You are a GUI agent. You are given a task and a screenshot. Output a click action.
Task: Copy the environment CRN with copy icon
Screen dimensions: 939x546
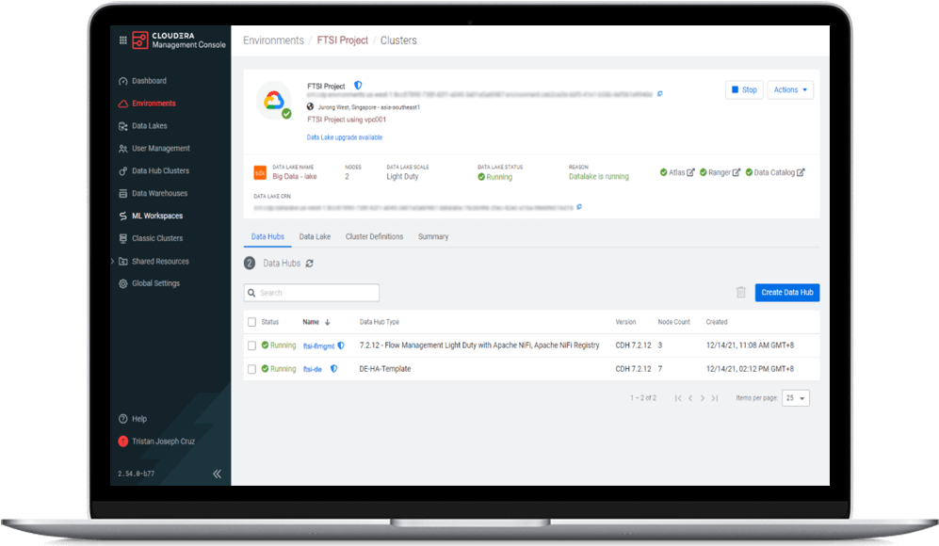660,94
